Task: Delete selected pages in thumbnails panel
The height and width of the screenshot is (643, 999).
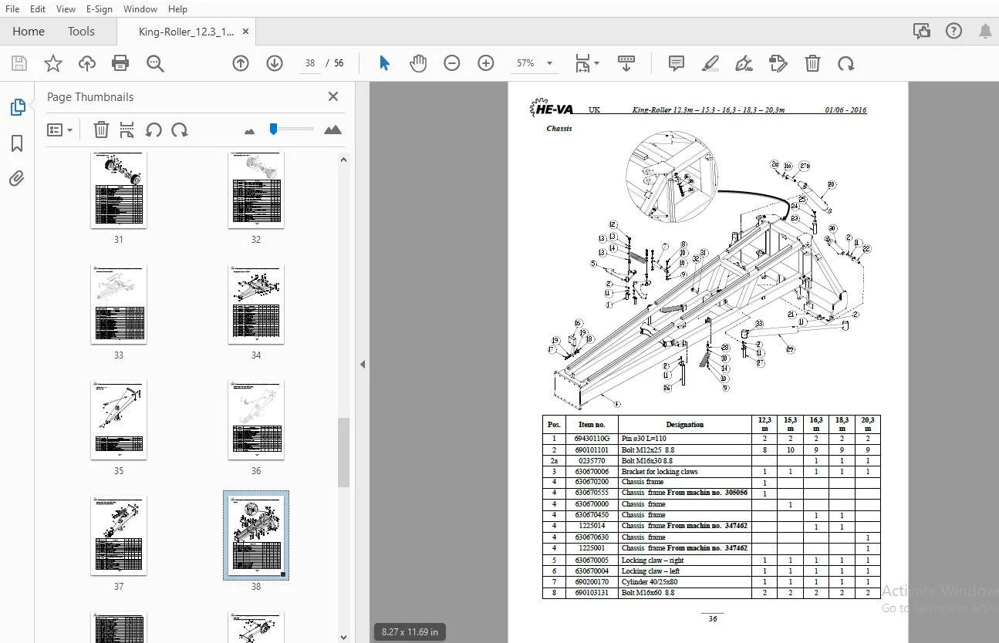Action: [x=101, y=130]
